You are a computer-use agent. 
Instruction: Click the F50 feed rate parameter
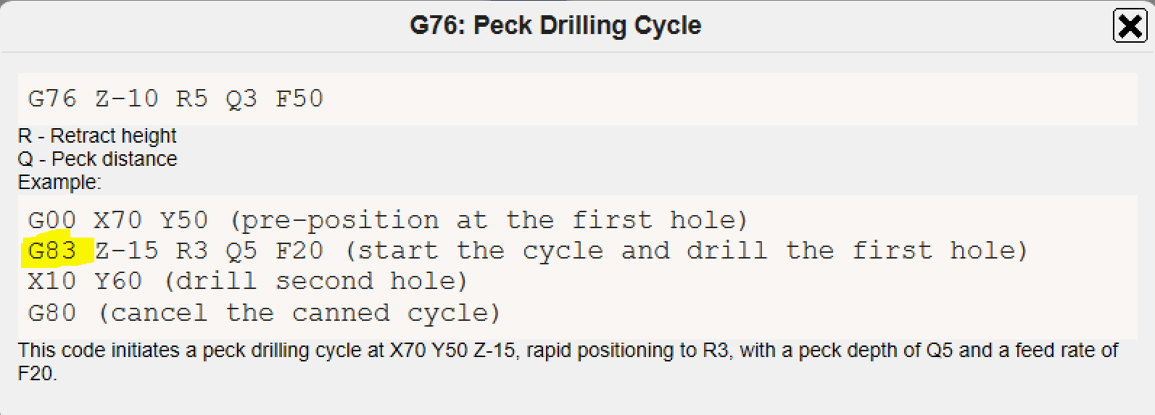point(299,98)
